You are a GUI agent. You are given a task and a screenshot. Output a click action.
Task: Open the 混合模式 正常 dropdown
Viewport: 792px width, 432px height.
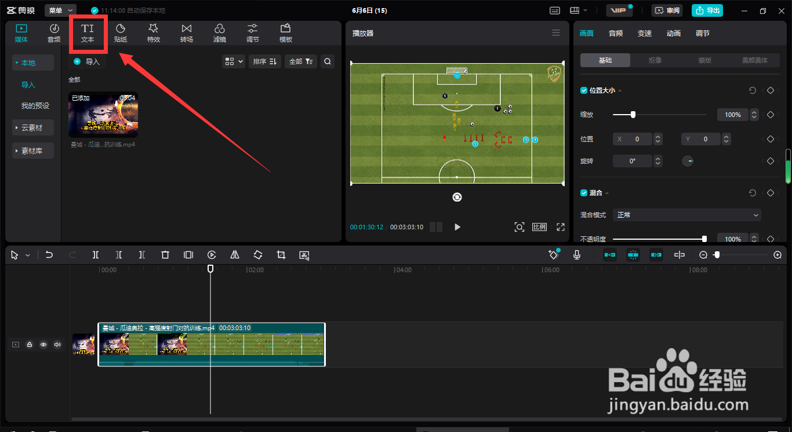point(687,215)
